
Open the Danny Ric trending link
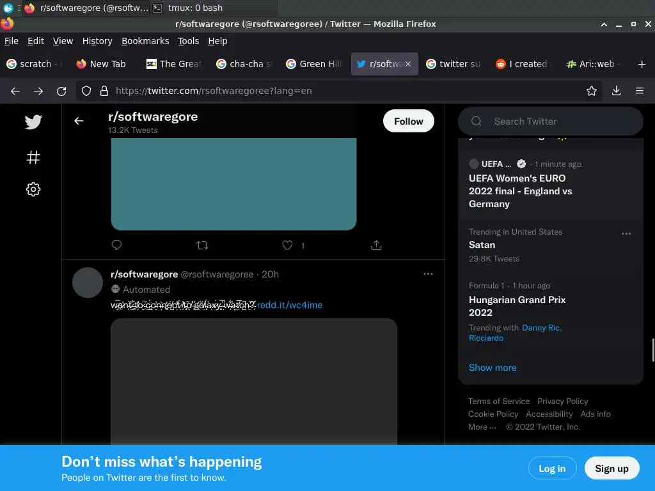coord(542,328)
